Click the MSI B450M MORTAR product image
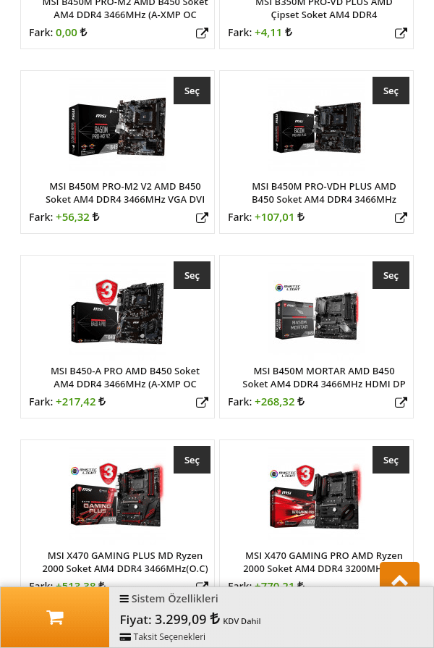The height and width of the screenshot is (648, 434). [x=316, y=311]
